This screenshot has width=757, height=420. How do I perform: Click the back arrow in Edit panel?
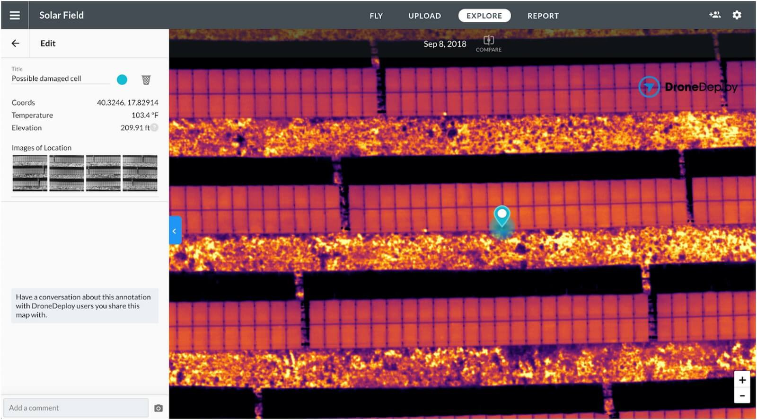(16, 43)
